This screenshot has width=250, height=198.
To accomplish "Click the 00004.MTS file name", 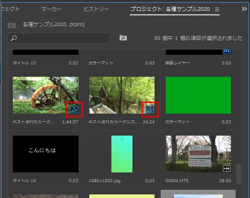I will pos(177,181).
